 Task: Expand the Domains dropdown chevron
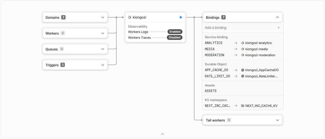tap(103, 17)
